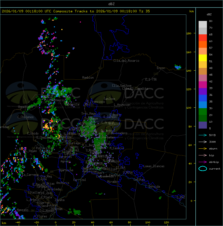Click the 'V_Flores' place label

(40, 216)
